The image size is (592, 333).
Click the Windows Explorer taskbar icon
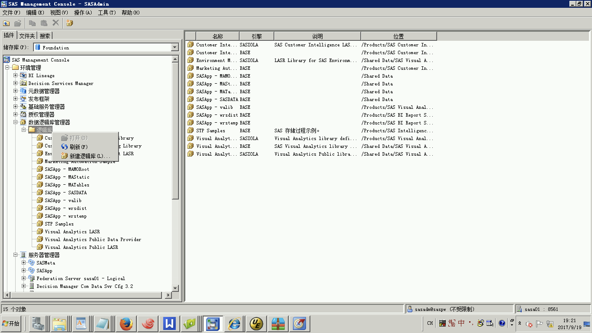(x=59, y=323)
